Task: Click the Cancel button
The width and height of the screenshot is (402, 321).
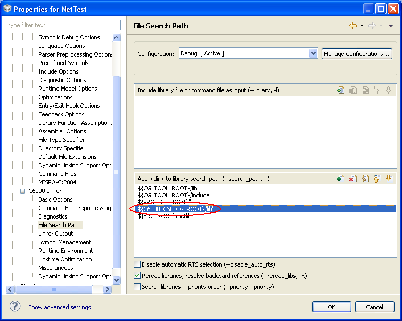Action: tap(374, 307)
